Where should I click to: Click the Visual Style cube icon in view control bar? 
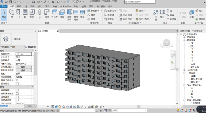coord(56,107)
